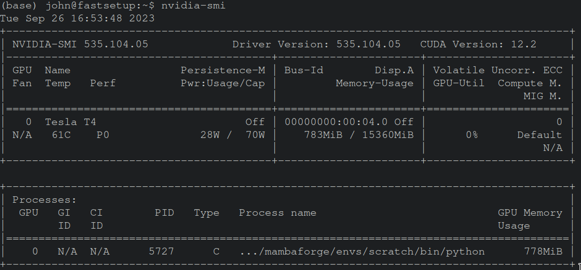Click the nvidia-smi command text
581x270 pixels.
193,5
